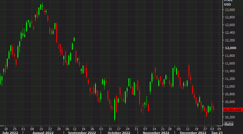Screen dimensions: 243x134
Task: Click date tick 05 in December
Action: pos(179,129)
